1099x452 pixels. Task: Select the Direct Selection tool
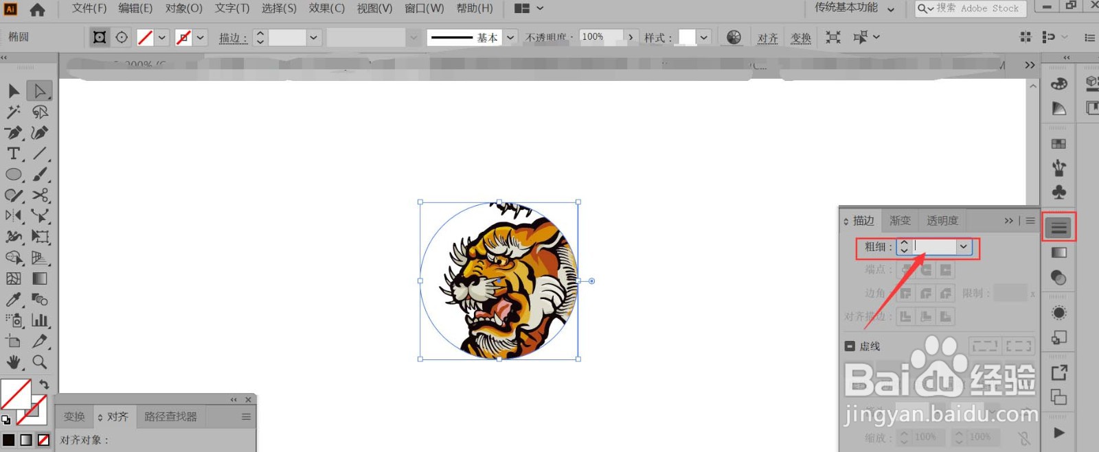[x=40, y=91]
